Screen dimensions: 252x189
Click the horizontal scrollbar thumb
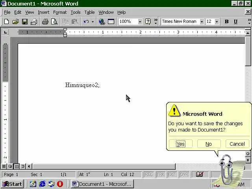pos(104,166)
